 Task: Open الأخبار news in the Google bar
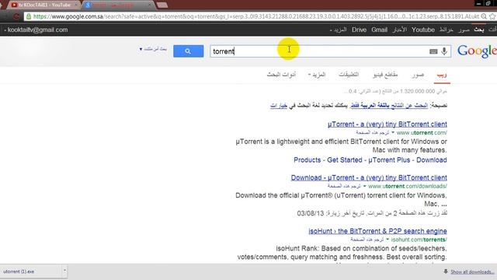pos(400,30)
